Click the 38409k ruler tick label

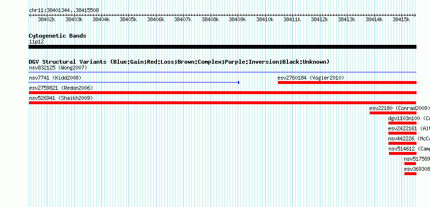[x=238, y=19]
